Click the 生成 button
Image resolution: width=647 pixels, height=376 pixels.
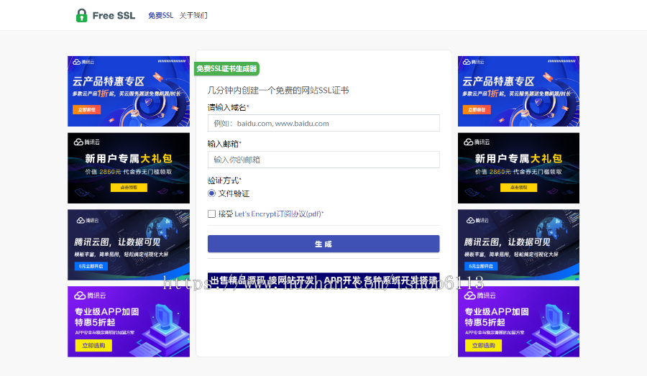coord(323,244)
